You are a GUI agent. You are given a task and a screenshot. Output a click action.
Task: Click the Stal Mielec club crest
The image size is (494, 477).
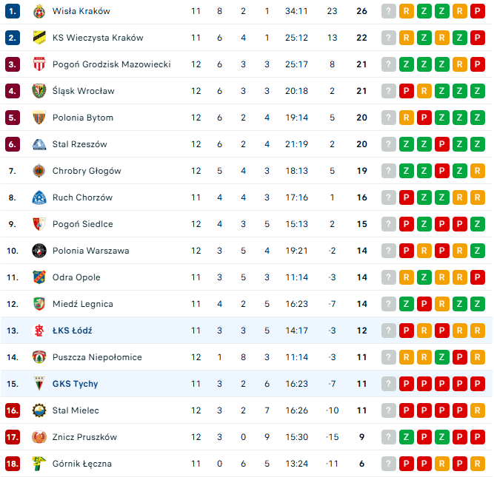pos(39,410)
